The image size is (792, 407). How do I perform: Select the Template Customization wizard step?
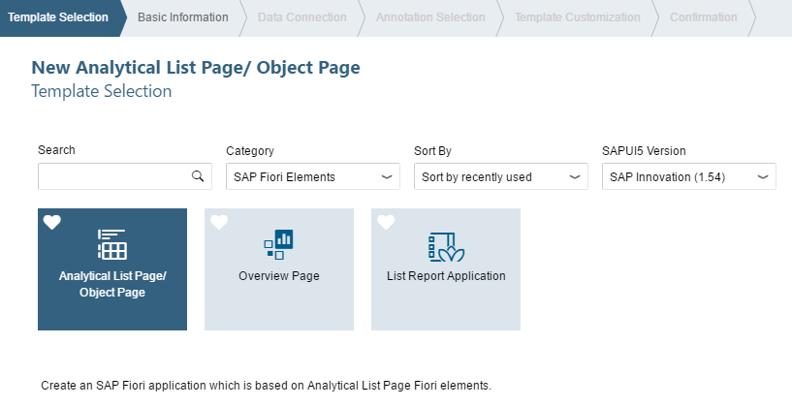click(x=578, y=17)
